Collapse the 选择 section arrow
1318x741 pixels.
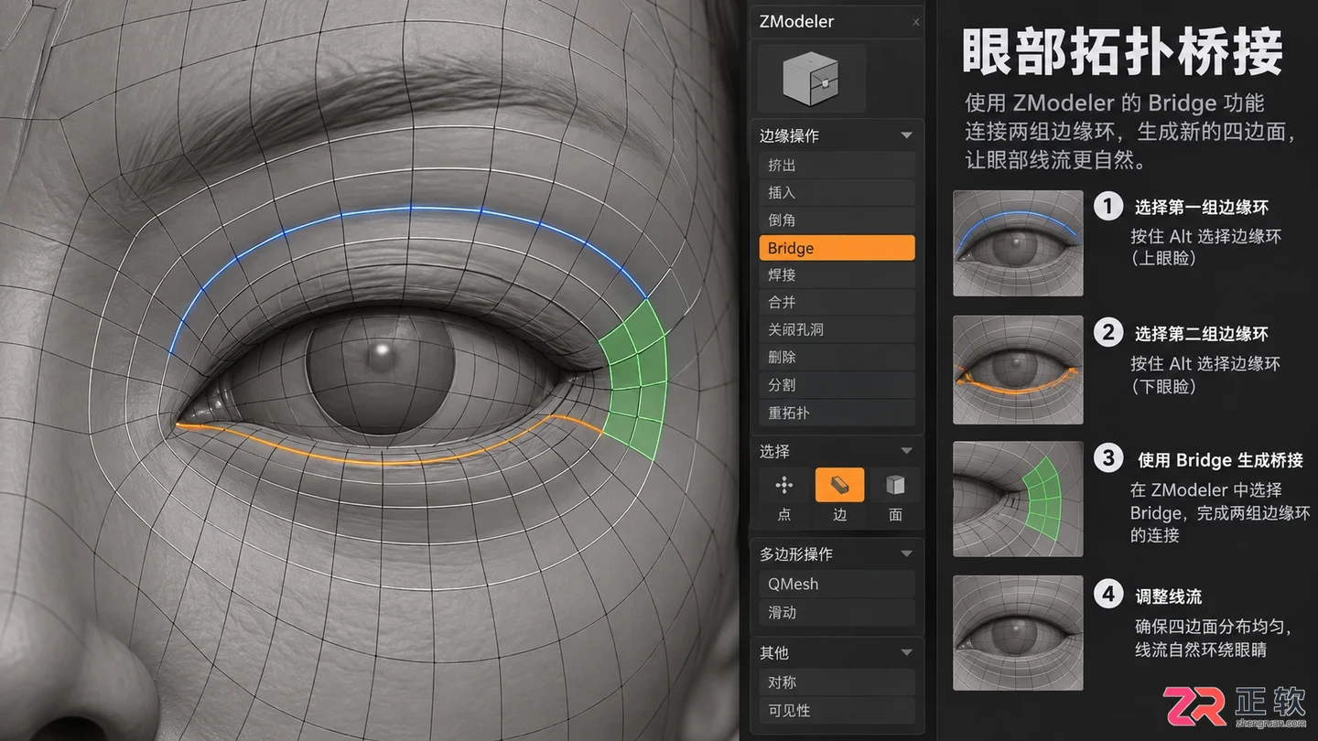click(x=906, y=451)
